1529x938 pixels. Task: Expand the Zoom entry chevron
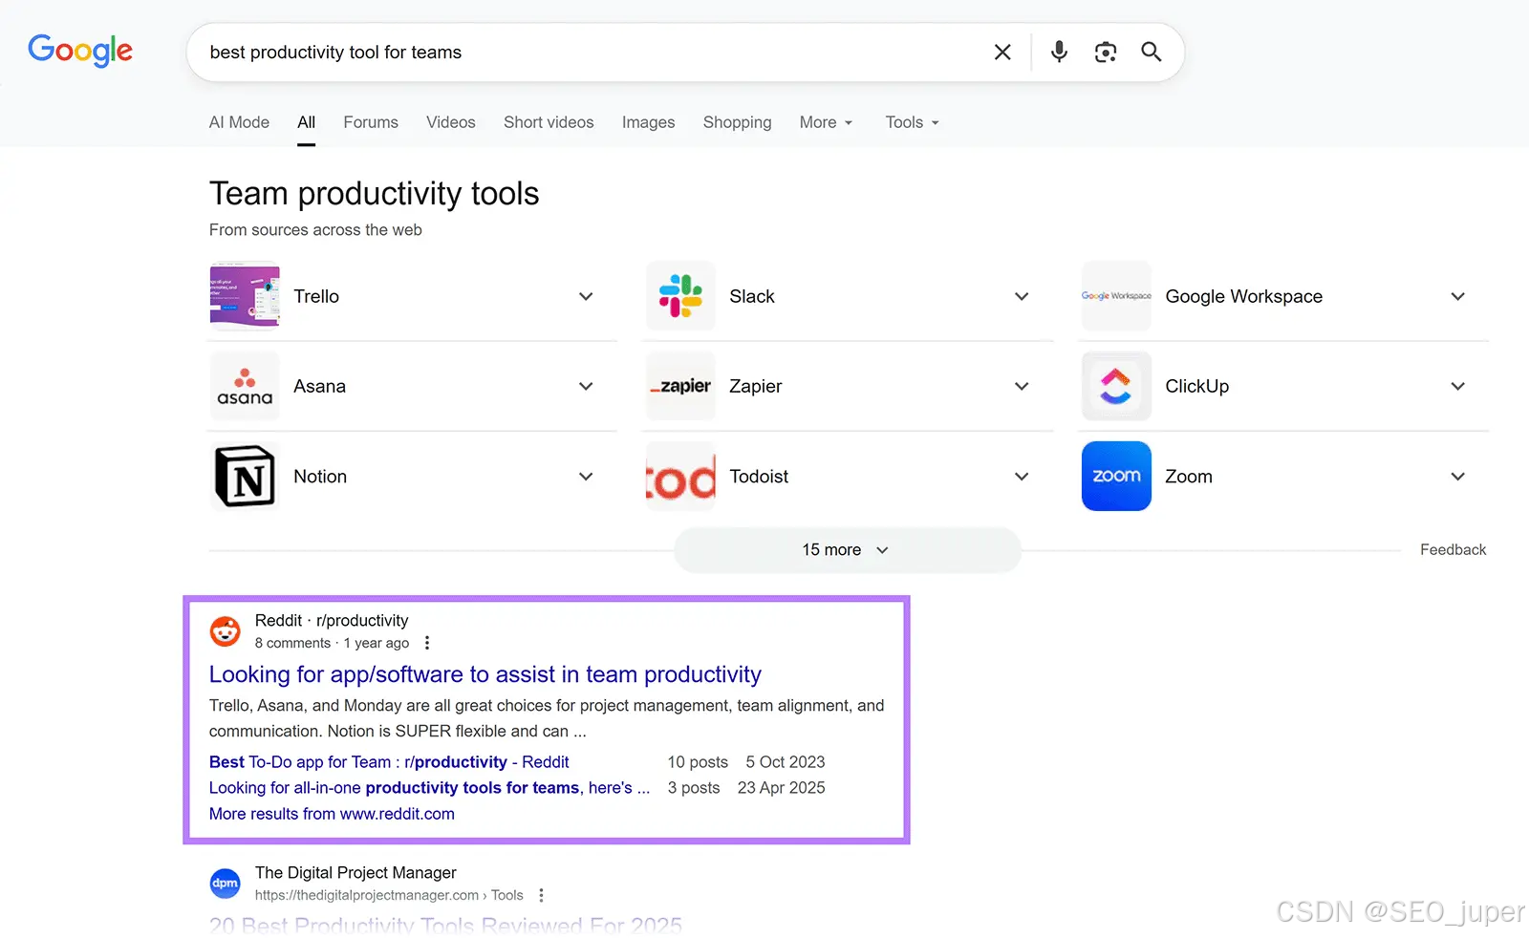coord(1457,476)
